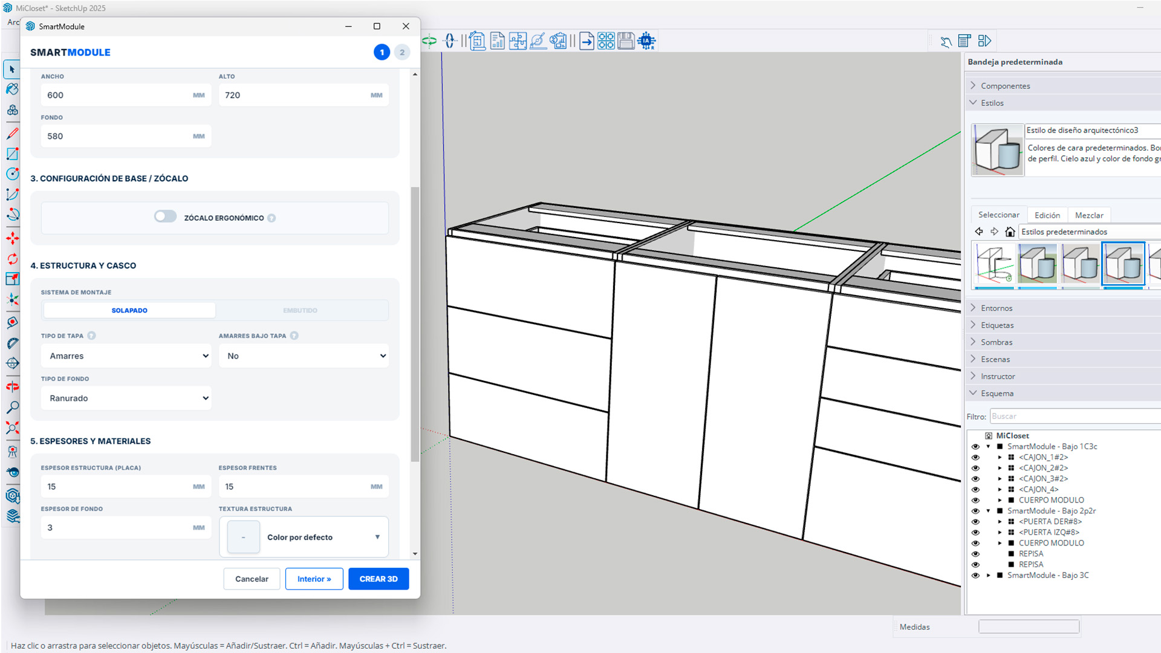Click the Amarres Bajo Tapa info icon
Image resolution: width=1161 pixels, height=653 pixels.
pyautogui.click(x=294, y=336)
